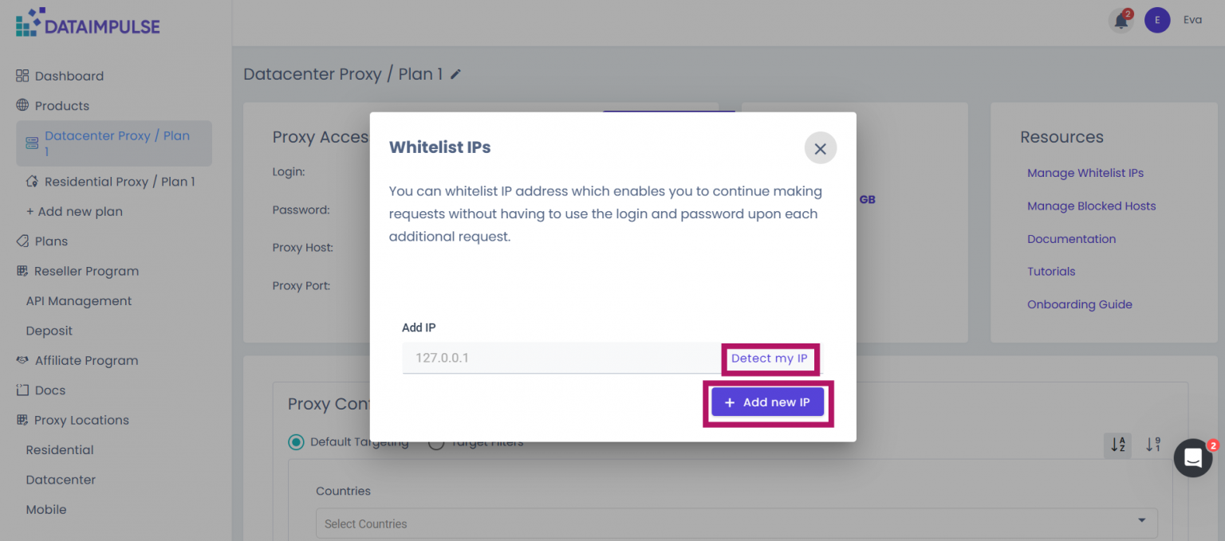Viewport: 1225px width, 541px height.
Task: Open the Select Countries dropdown
Action: pyautogui.click(x=736, y=523)
